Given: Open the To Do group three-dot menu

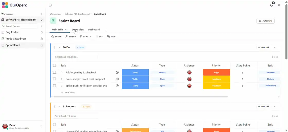Looking at the screenshot, I should coord(275,48).
